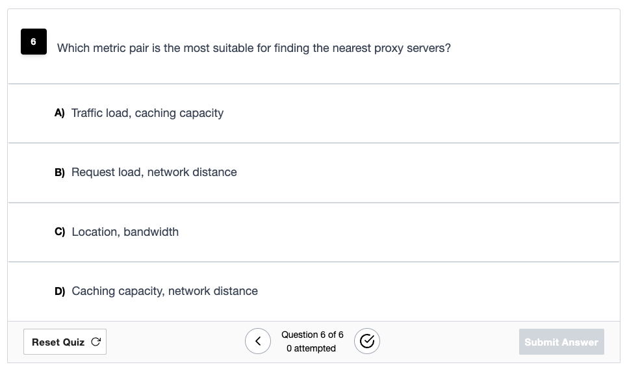Screen dimensions: 627x369
Task: Select option B Request load, network distance
Action: coord(313,173)
